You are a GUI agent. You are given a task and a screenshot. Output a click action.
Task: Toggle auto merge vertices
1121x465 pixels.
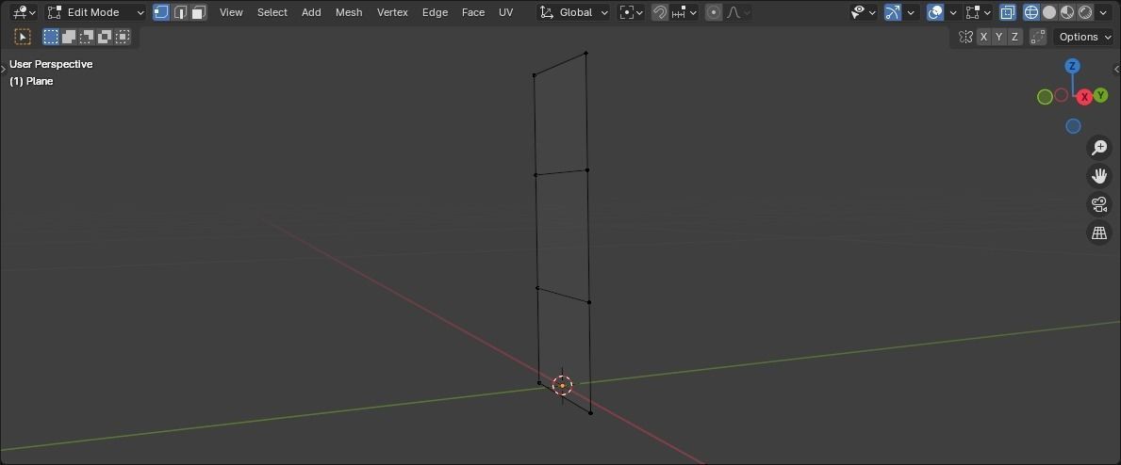(1038, 37)
